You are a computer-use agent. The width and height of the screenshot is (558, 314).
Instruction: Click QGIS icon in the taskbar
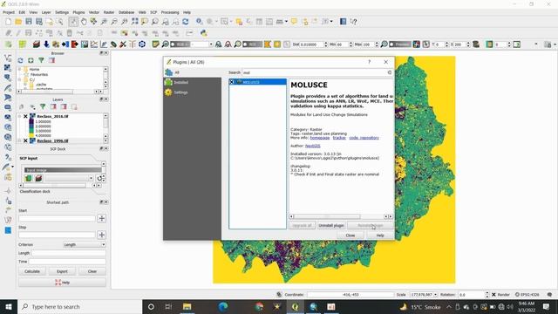click(295, 306)
